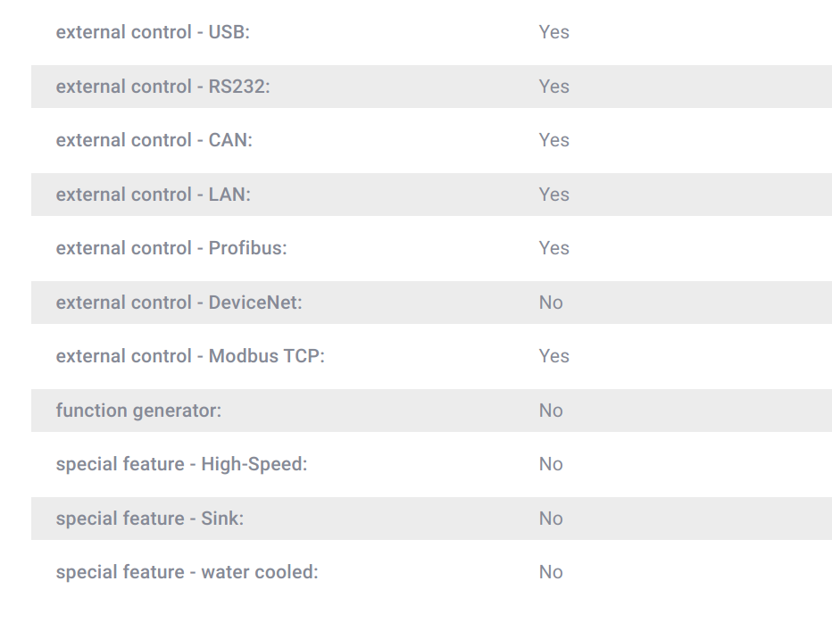Select the No value for DeviceNet
832x631 pixels.
click(551, 303)
